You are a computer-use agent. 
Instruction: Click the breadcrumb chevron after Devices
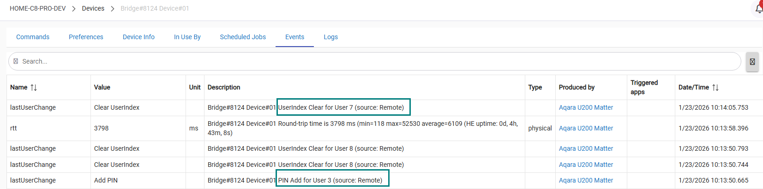112,9
